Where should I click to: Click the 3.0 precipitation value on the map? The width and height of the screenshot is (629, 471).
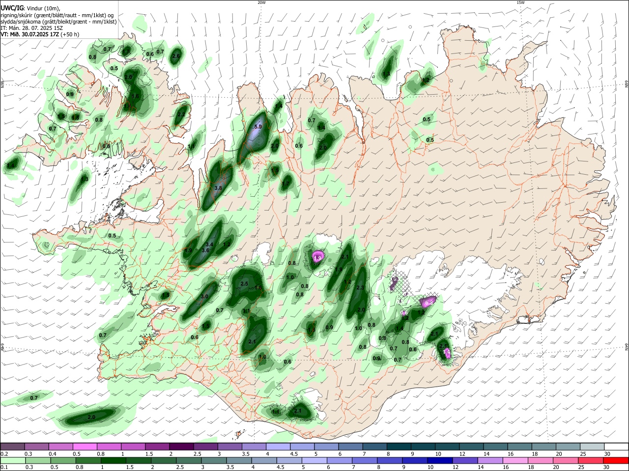point(204,297)
